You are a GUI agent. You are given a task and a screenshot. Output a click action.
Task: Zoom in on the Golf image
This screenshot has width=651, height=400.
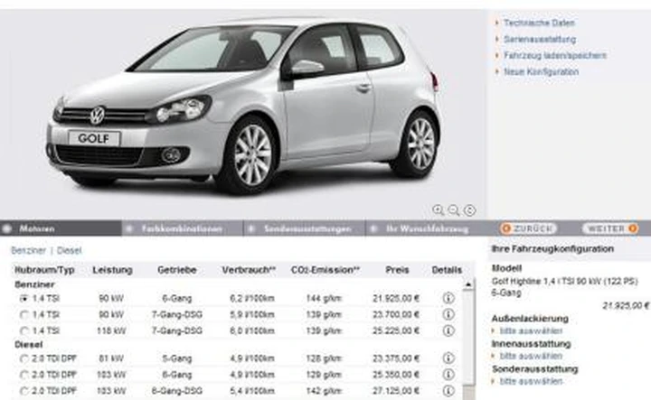438,210
